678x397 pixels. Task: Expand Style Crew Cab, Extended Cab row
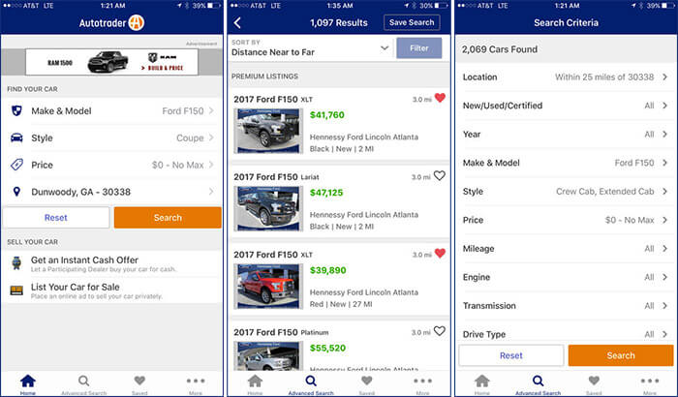click(x=565, y=191)
